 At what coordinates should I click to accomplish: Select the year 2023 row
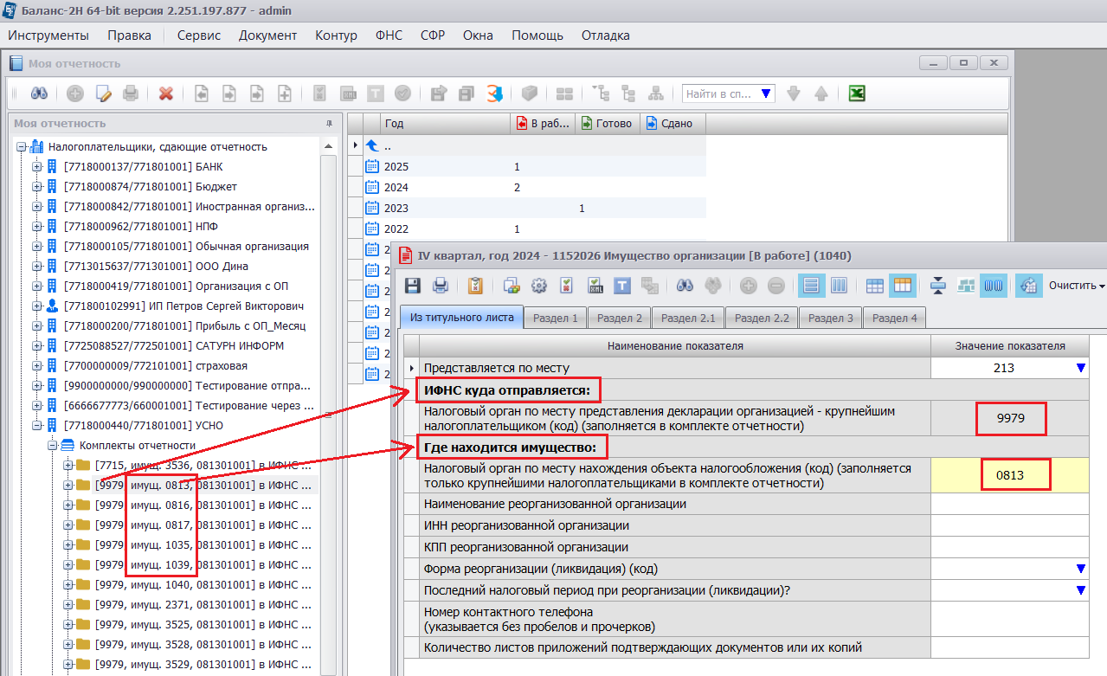tap(534, 208)
